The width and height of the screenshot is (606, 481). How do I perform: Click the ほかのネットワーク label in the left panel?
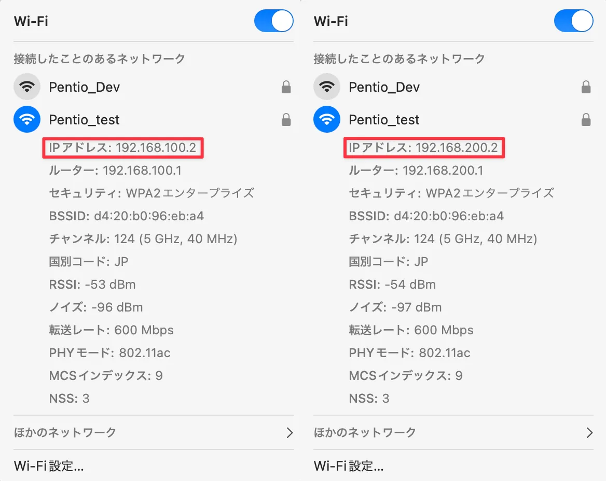(65, 432)
